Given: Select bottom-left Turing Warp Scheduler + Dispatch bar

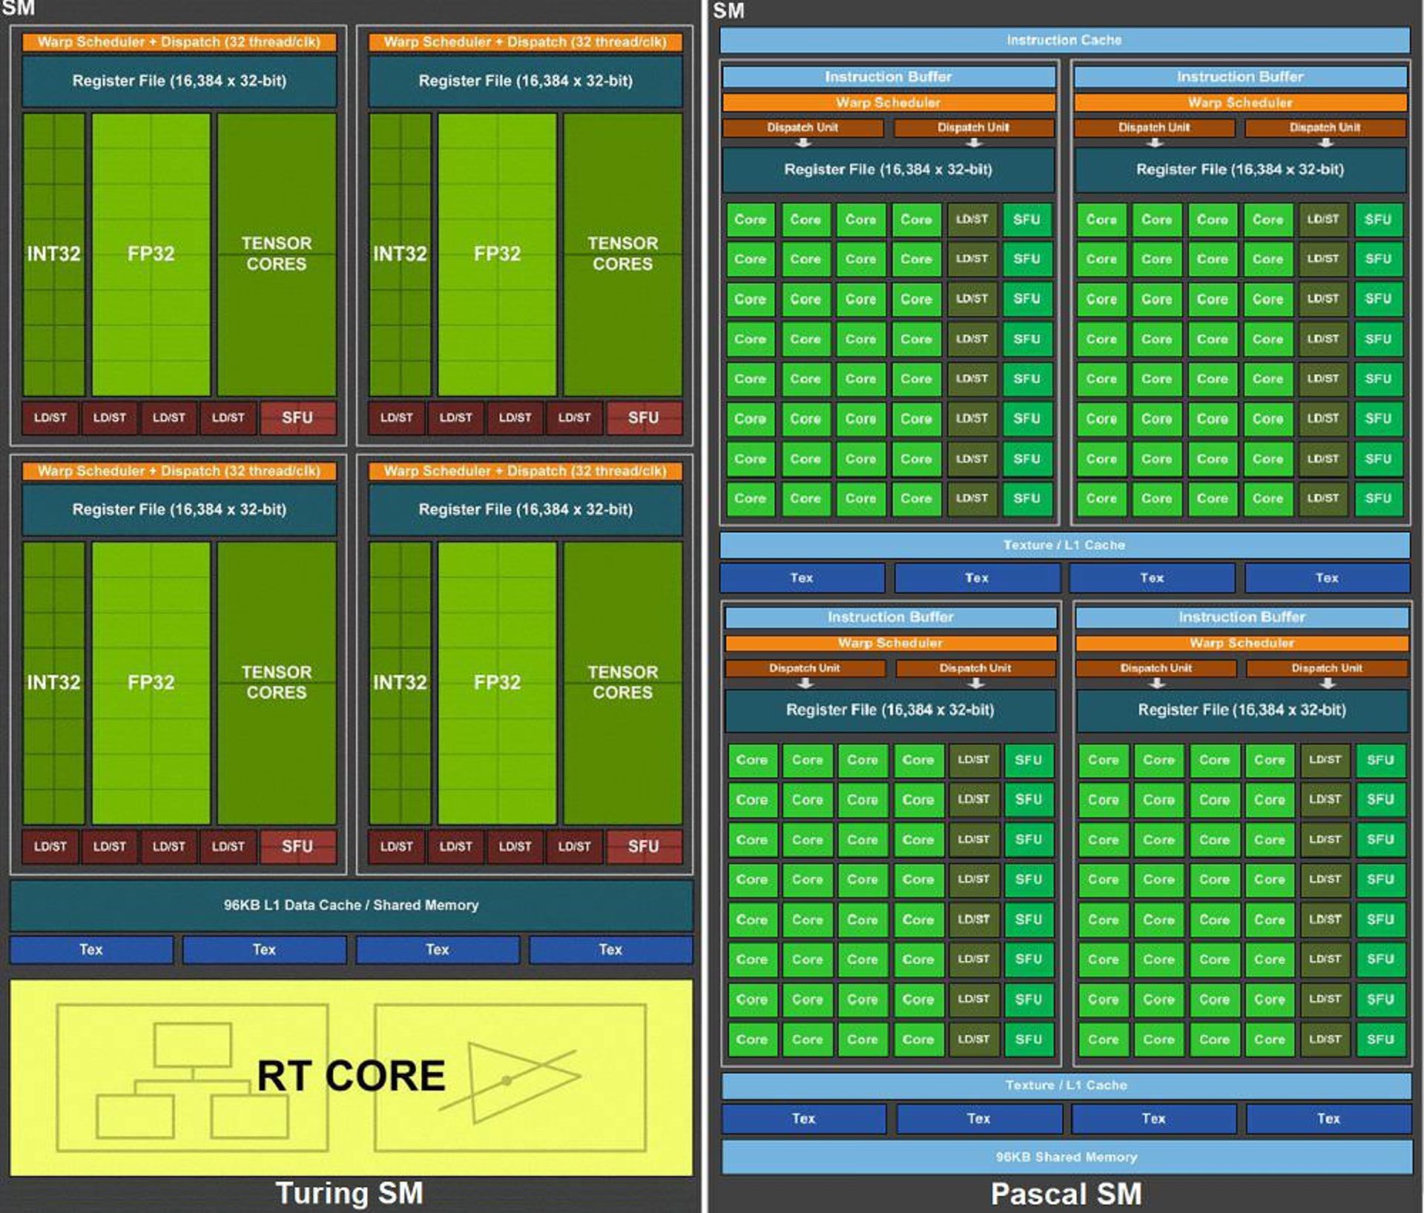Looking at the screenshot, I should click(x=179, y=471).
